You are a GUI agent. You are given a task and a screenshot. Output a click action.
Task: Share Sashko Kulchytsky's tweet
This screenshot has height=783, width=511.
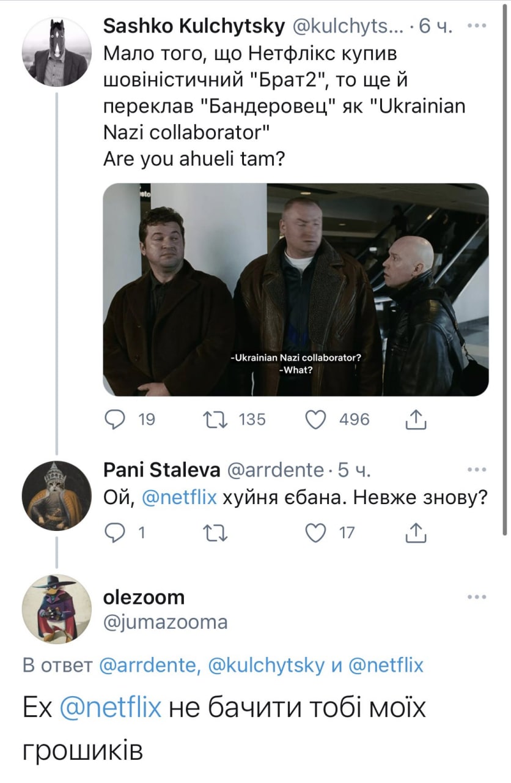415,419
